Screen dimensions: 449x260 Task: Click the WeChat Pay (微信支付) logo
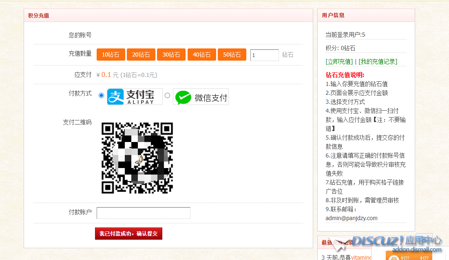click(x=201, y=97)
